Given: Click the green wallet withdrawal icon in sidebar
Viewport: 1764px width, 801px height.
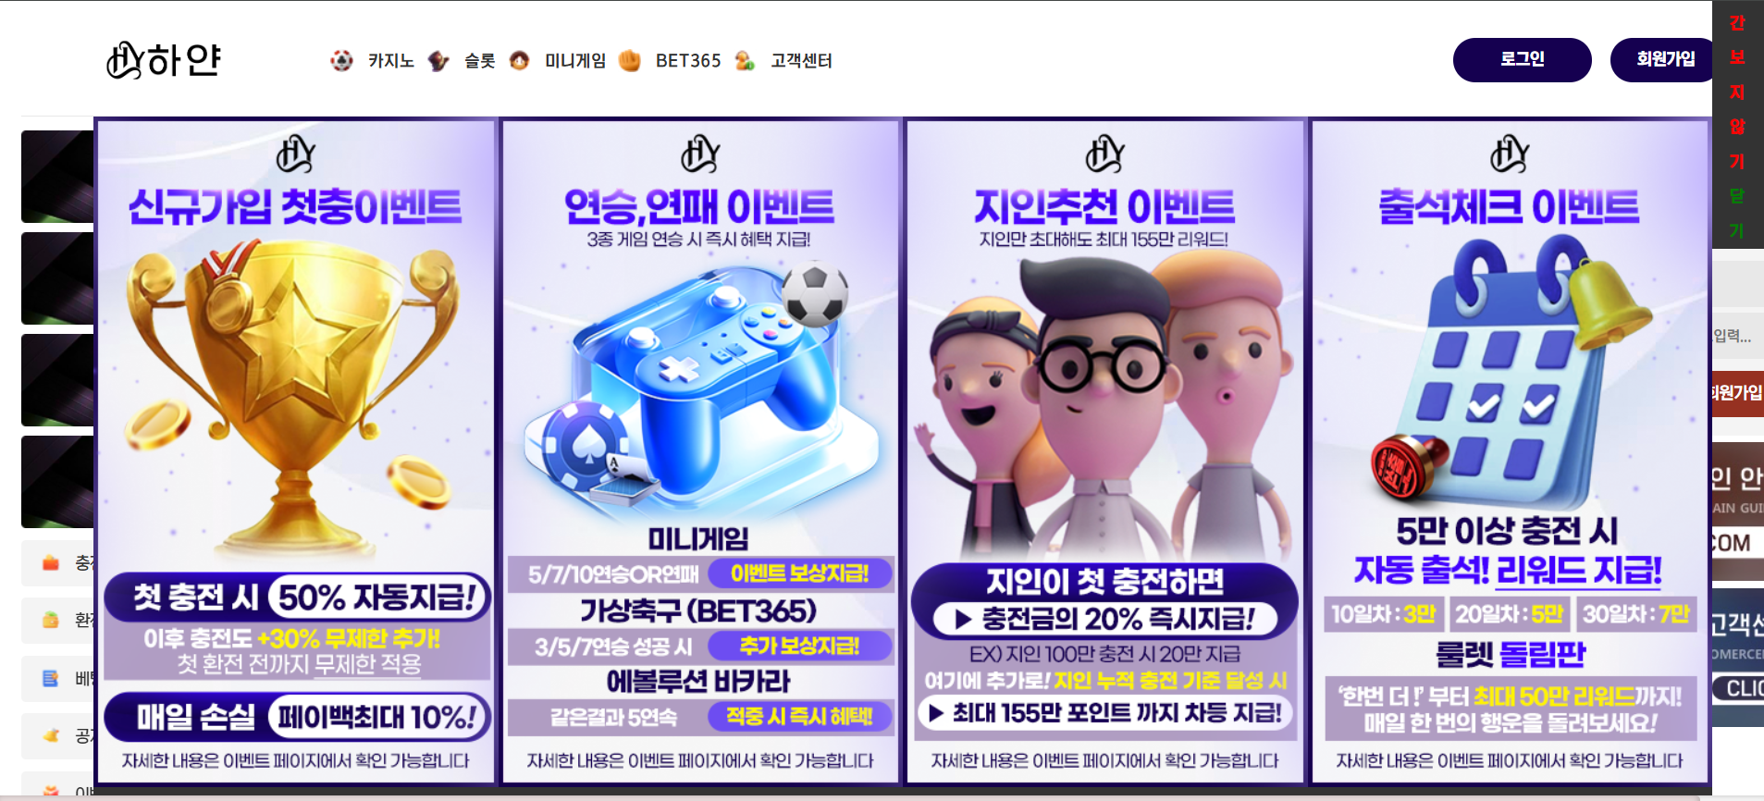Looking at the screenshot, I should (51, 620).
